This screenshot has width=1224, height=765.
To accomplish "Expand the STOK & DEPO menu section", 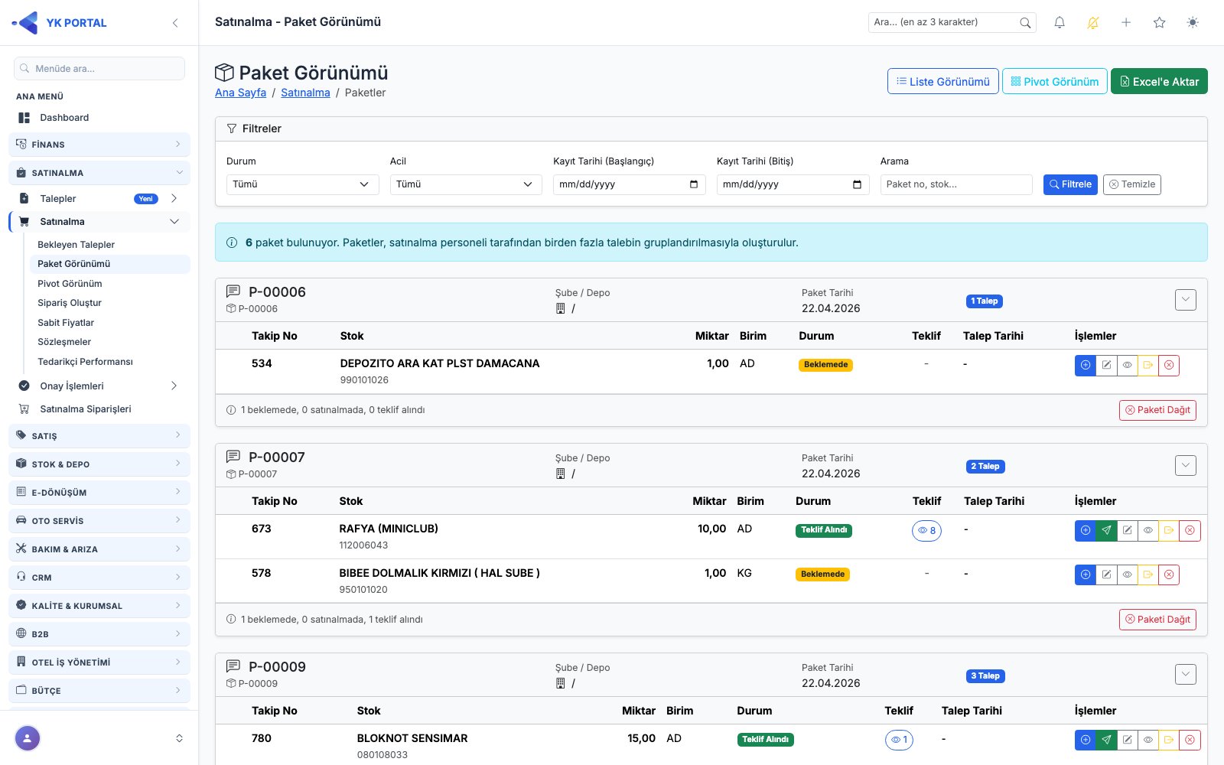I will (99, 464).
